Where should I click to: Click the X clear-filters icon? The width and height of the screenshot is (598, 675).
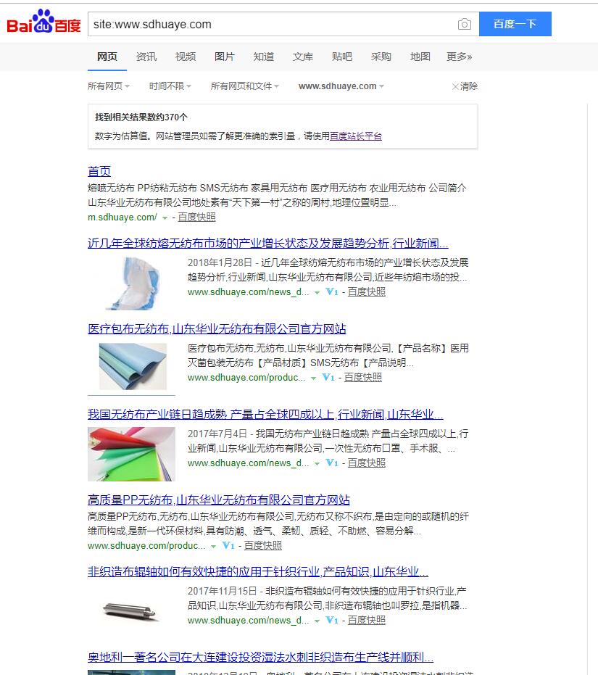[455, 86]
